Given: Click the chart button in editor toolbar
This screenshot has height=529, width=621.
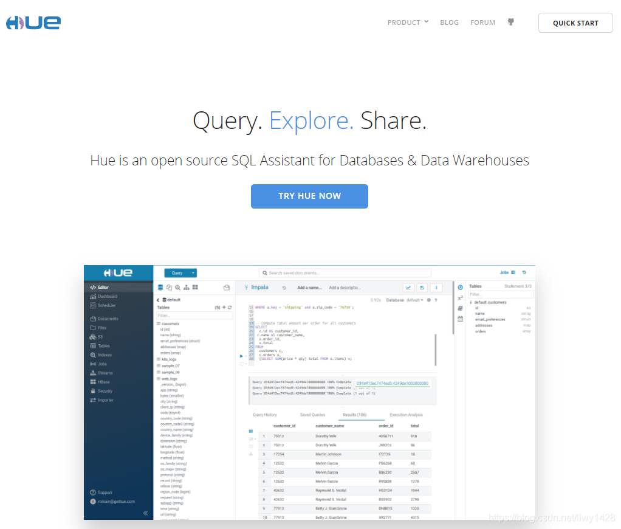Looking at the screenshot, I should tap(408, 288).
